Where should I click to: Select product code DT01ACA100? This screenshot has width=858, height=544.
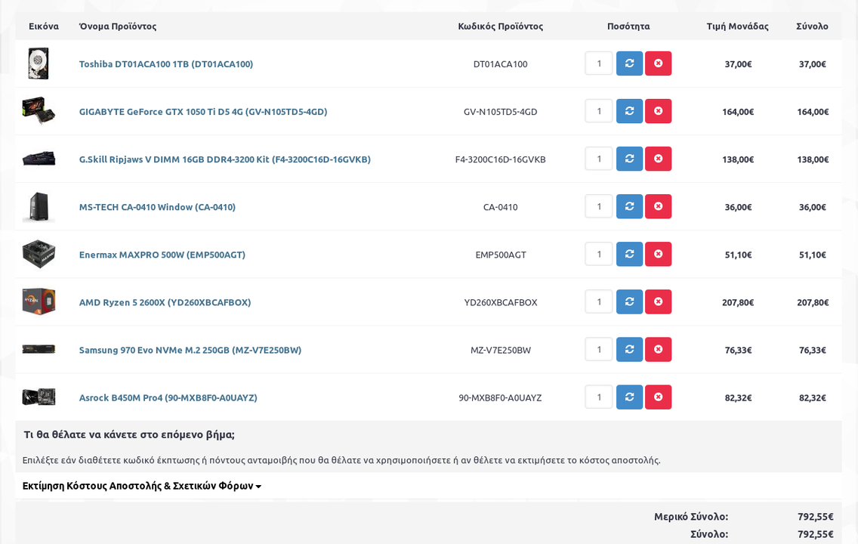(500, 64)
